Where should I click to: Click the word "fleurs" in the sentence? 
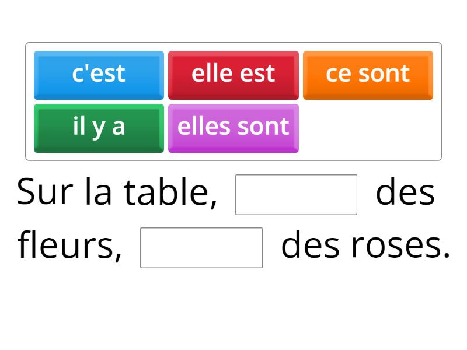pos(67,247)
